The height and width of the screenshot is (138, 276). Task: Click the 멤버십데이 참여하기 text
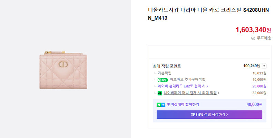(183, 105)
